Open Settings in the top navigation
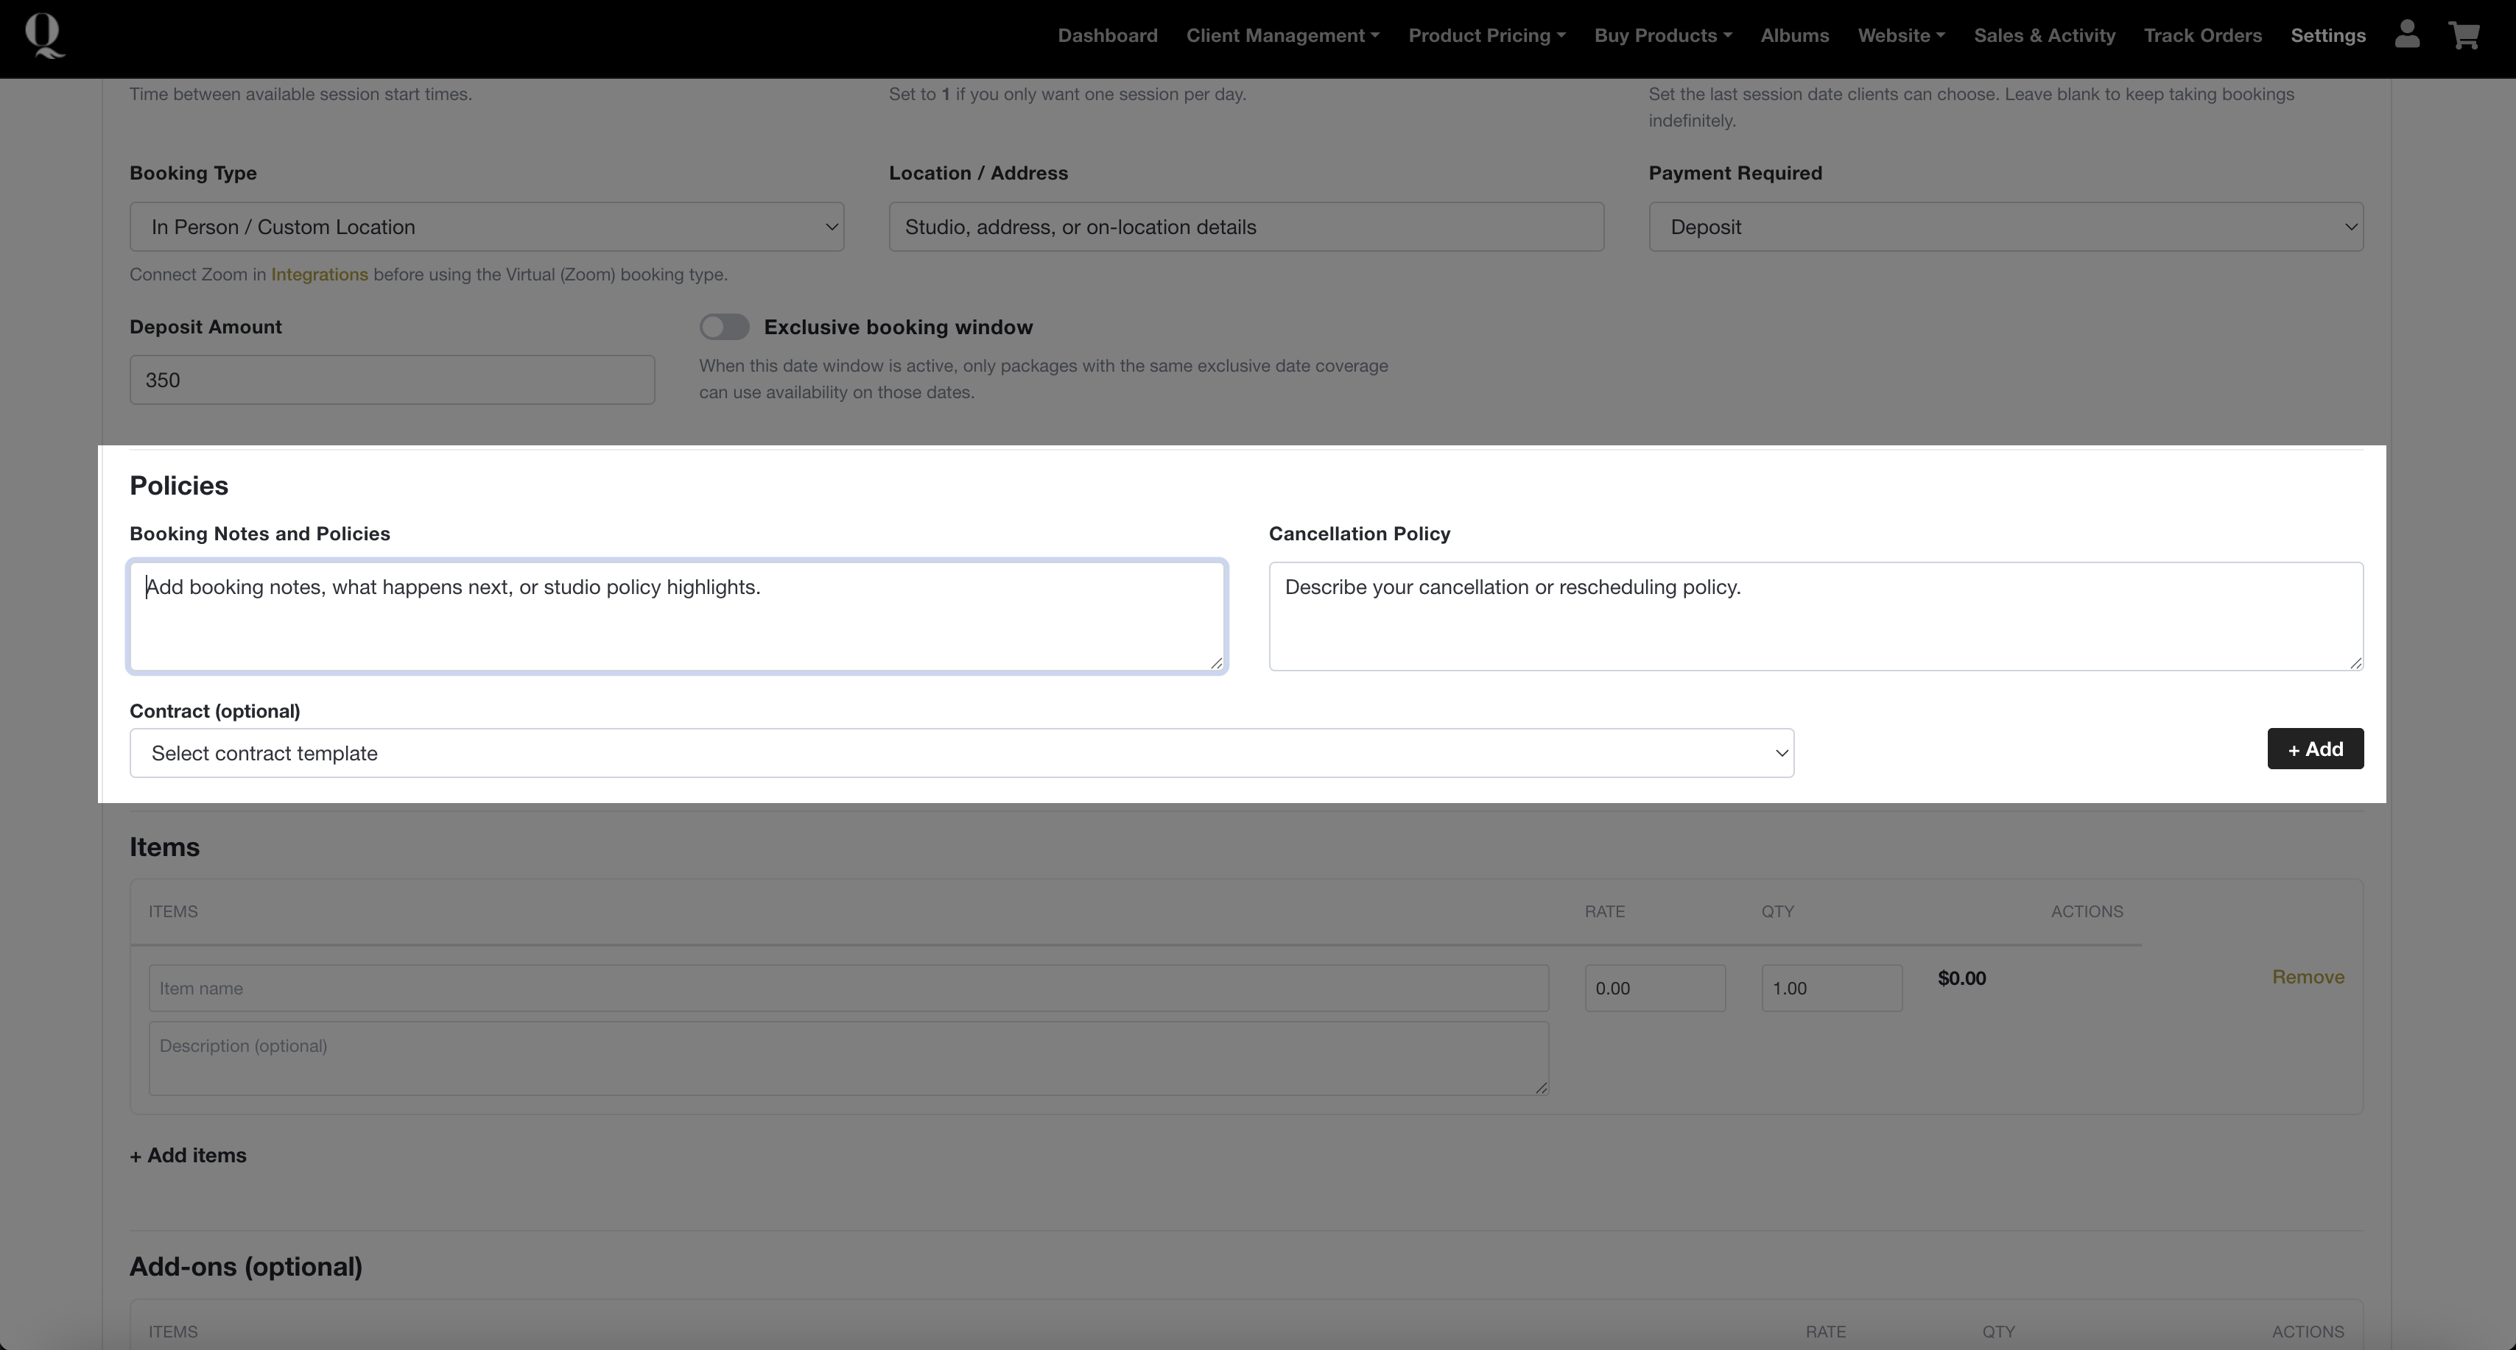 pos(2327,36)
